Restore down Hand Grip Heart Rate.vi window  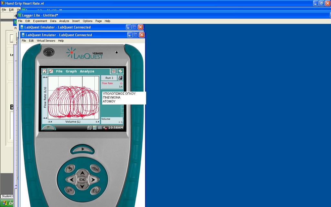click(x=322, y=3)
